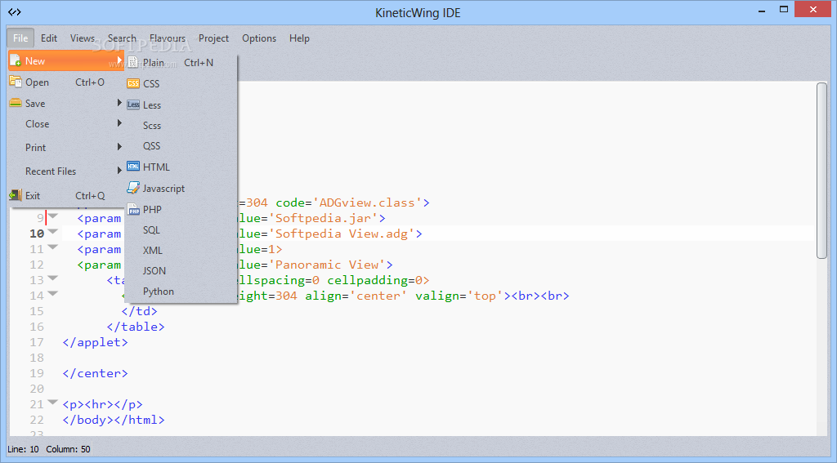Click the KineticWing logo in title bar
The width and height of the screenshot is (837, 463).
point(15,11)
